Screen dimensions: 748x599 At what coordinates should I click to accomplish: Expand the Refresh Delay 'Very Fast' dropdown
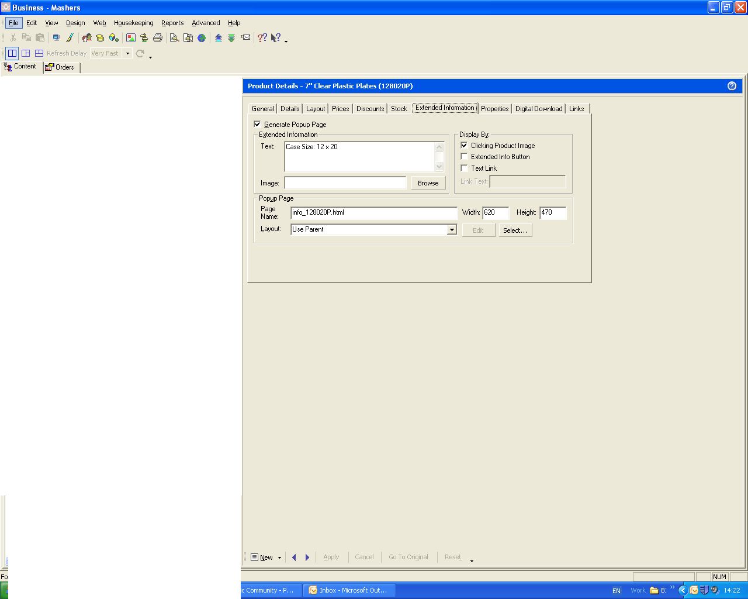(127, 53)
